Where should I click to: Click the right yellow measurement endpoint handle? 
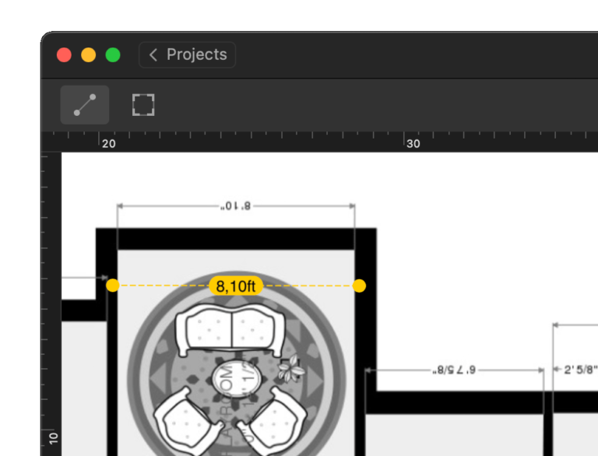tap(359, 286)
